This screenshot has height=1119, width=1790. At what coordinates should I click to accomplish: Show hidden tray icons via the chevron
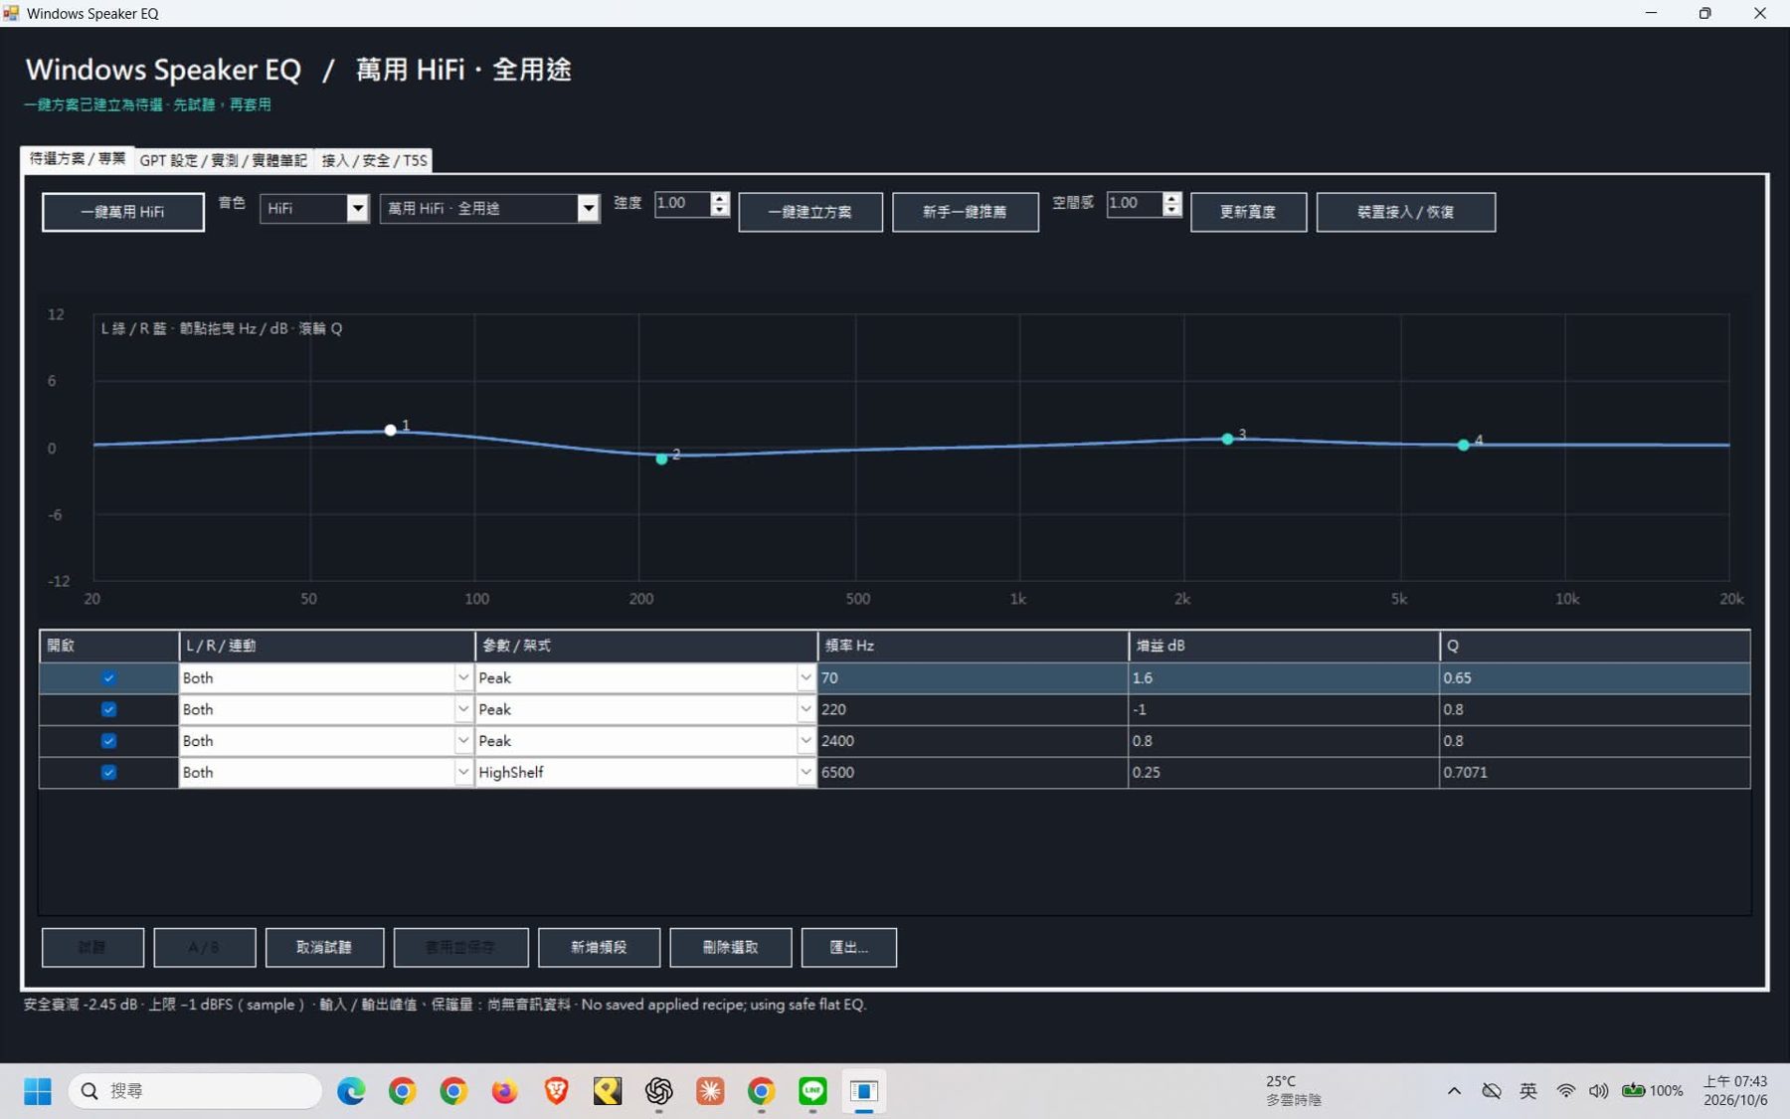(x=1454, y=1091)
